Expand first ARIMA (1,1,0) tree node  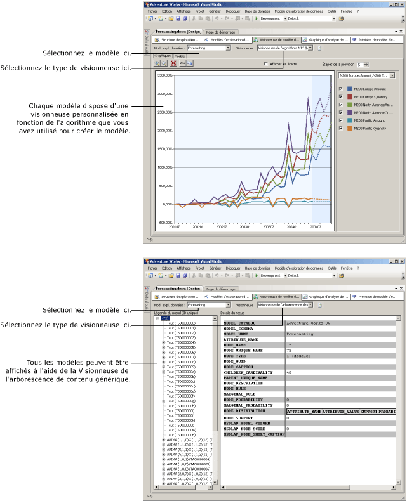[x=164, y=440]
